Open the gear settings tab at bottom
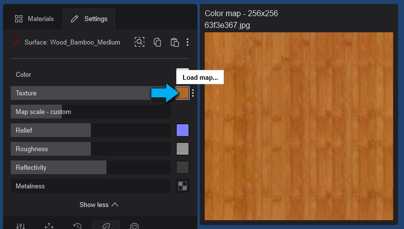The height and width of the screenshot is (229, 404). click(135, 226)
